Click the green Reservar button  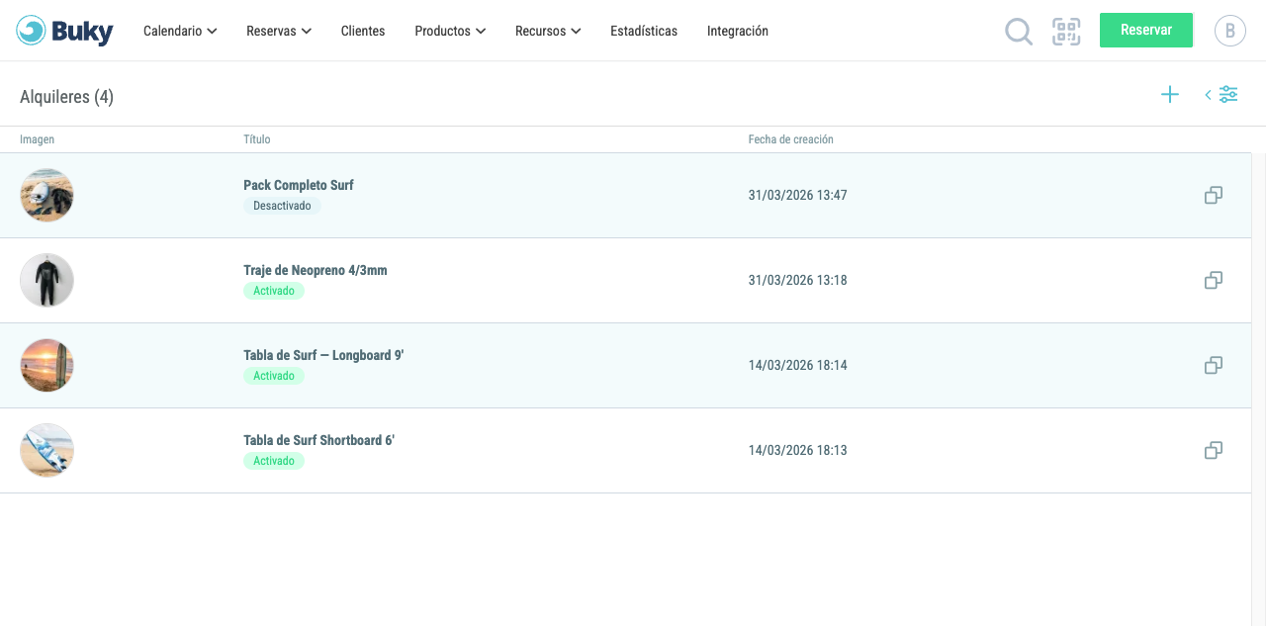tap(1146, 30)
